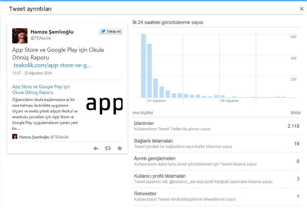Click the 6 detail expands value
Viewport: 307px width, 208px height.
298,161
